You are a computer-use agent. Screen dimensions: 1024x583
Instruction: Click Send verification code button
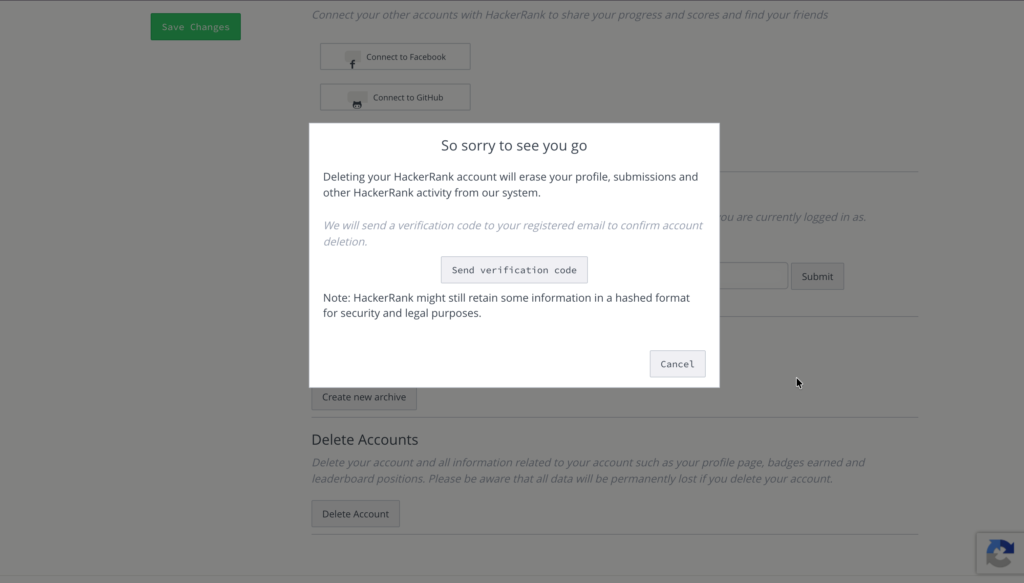coord(514,270)
